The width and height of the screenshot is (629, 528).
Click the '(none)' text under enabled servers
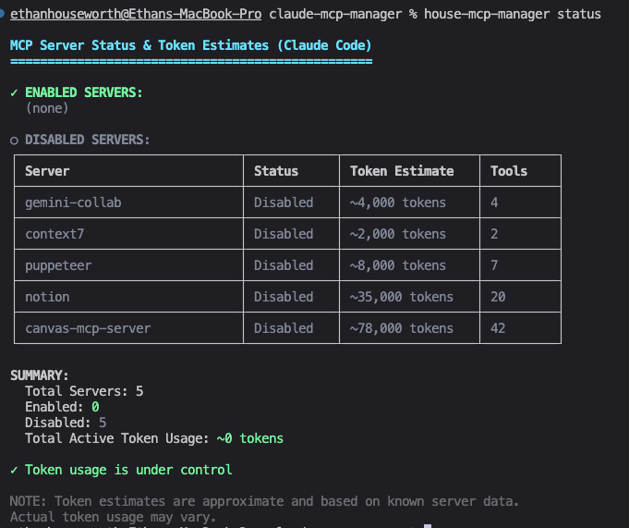[47, 108]
